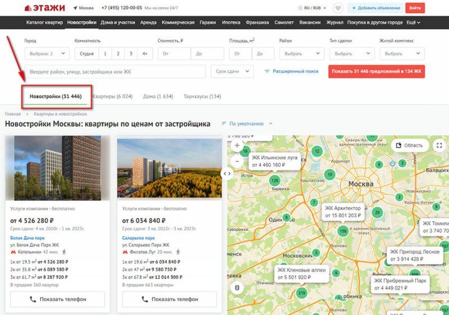Expand the Город dropdown
This screenshot has height=315, width=449.
point(47,54)
